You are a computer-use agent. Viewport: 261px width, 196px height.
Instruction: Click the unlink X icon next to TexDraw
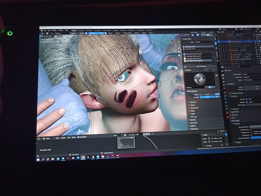[215, 87]
